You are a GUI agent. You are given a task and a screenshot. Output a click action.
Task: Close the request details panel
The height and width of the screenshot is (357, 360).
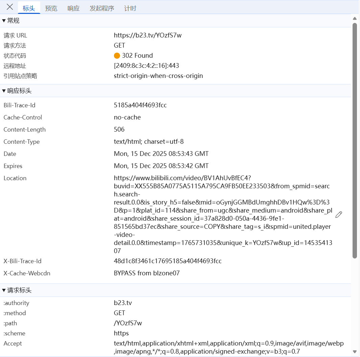[10, 7]
